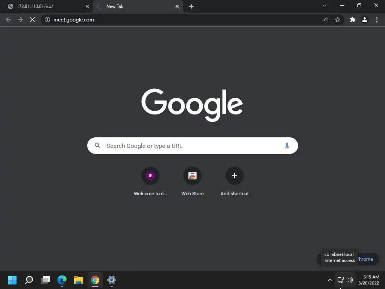Go forward using the forward arrow
385x289 pixels.
pyautogui.click(x=20, y=20)
